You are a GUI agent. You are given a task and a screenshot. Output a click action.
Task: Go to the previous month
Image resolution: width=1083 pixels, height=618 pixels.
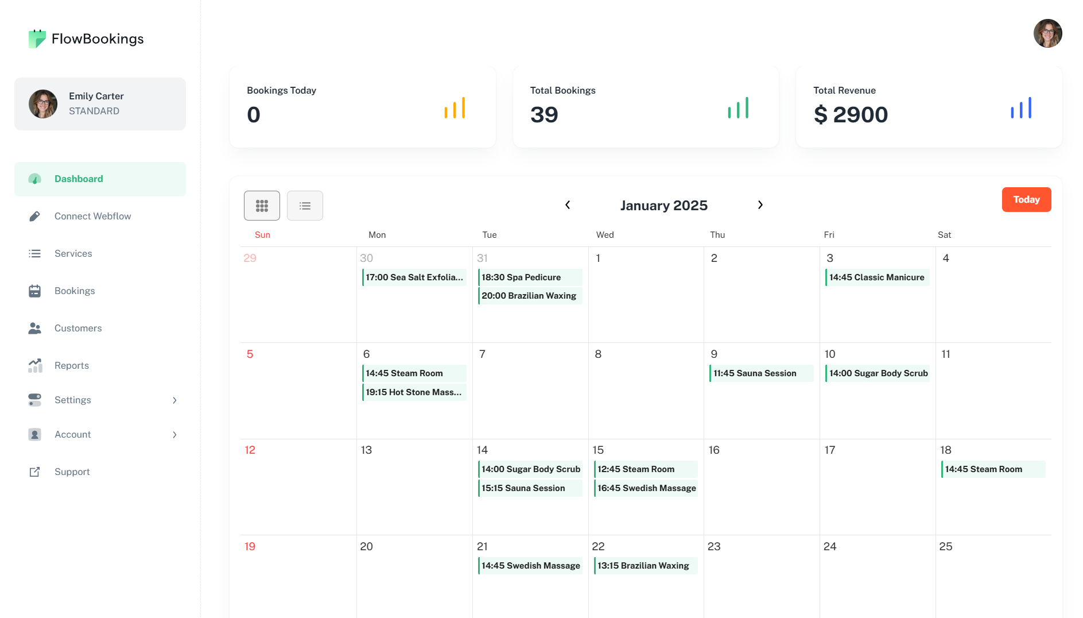(x=568, y=205)
